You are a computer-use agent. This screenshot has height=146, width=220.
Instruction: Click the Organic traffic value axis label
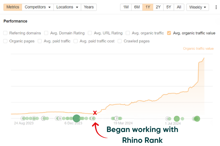click(198, 48)
